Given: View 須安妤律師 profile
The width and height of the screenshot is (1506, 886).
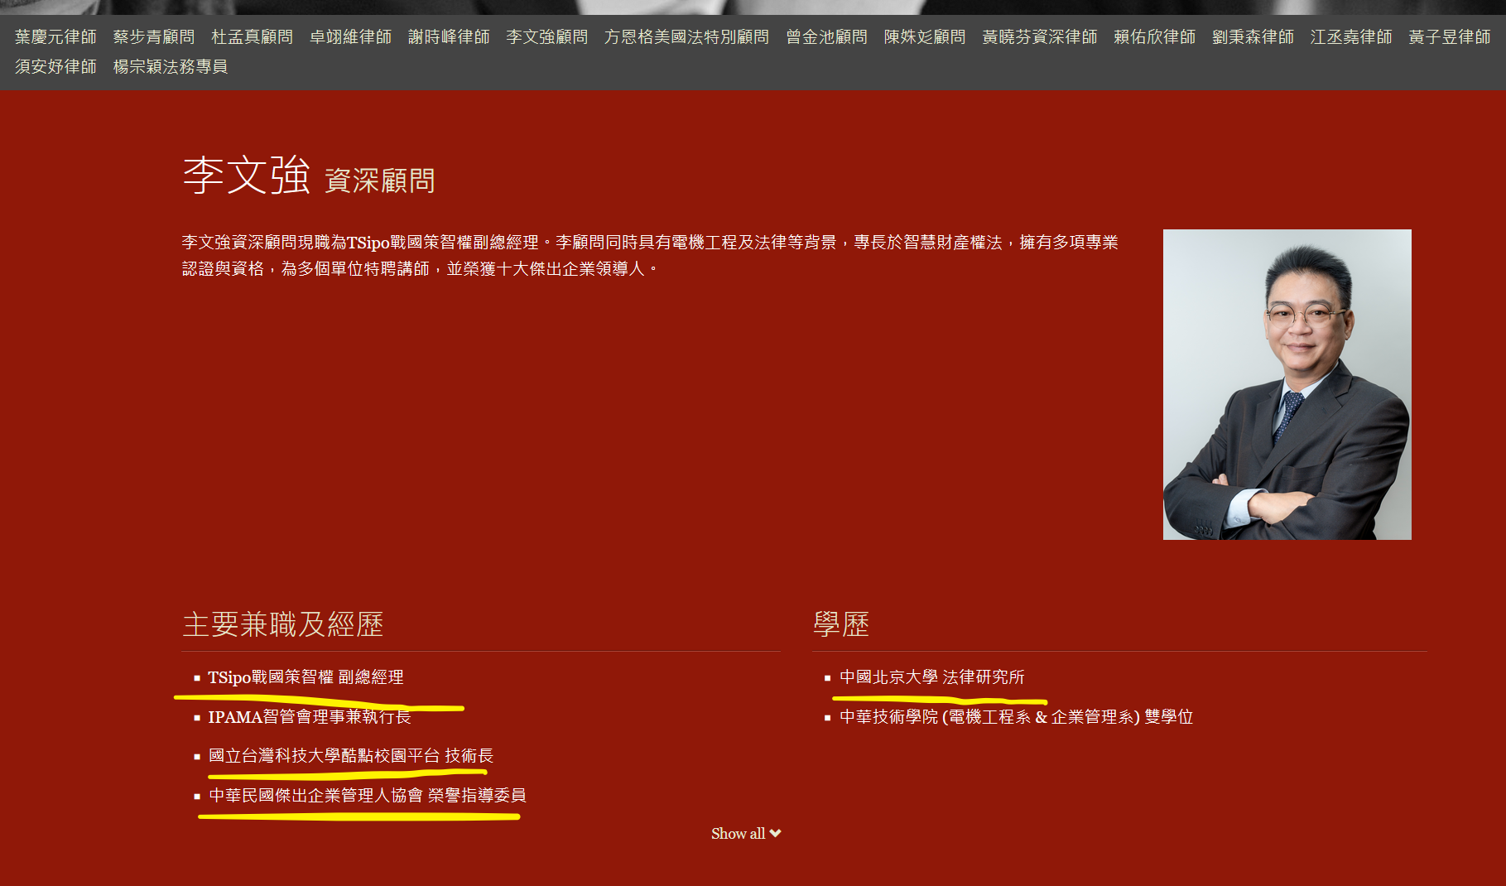Looking at the screenshot, I should (55, 66).
